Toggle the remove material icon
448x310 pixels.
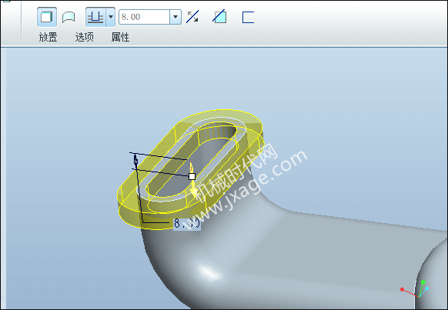point(219,17)
